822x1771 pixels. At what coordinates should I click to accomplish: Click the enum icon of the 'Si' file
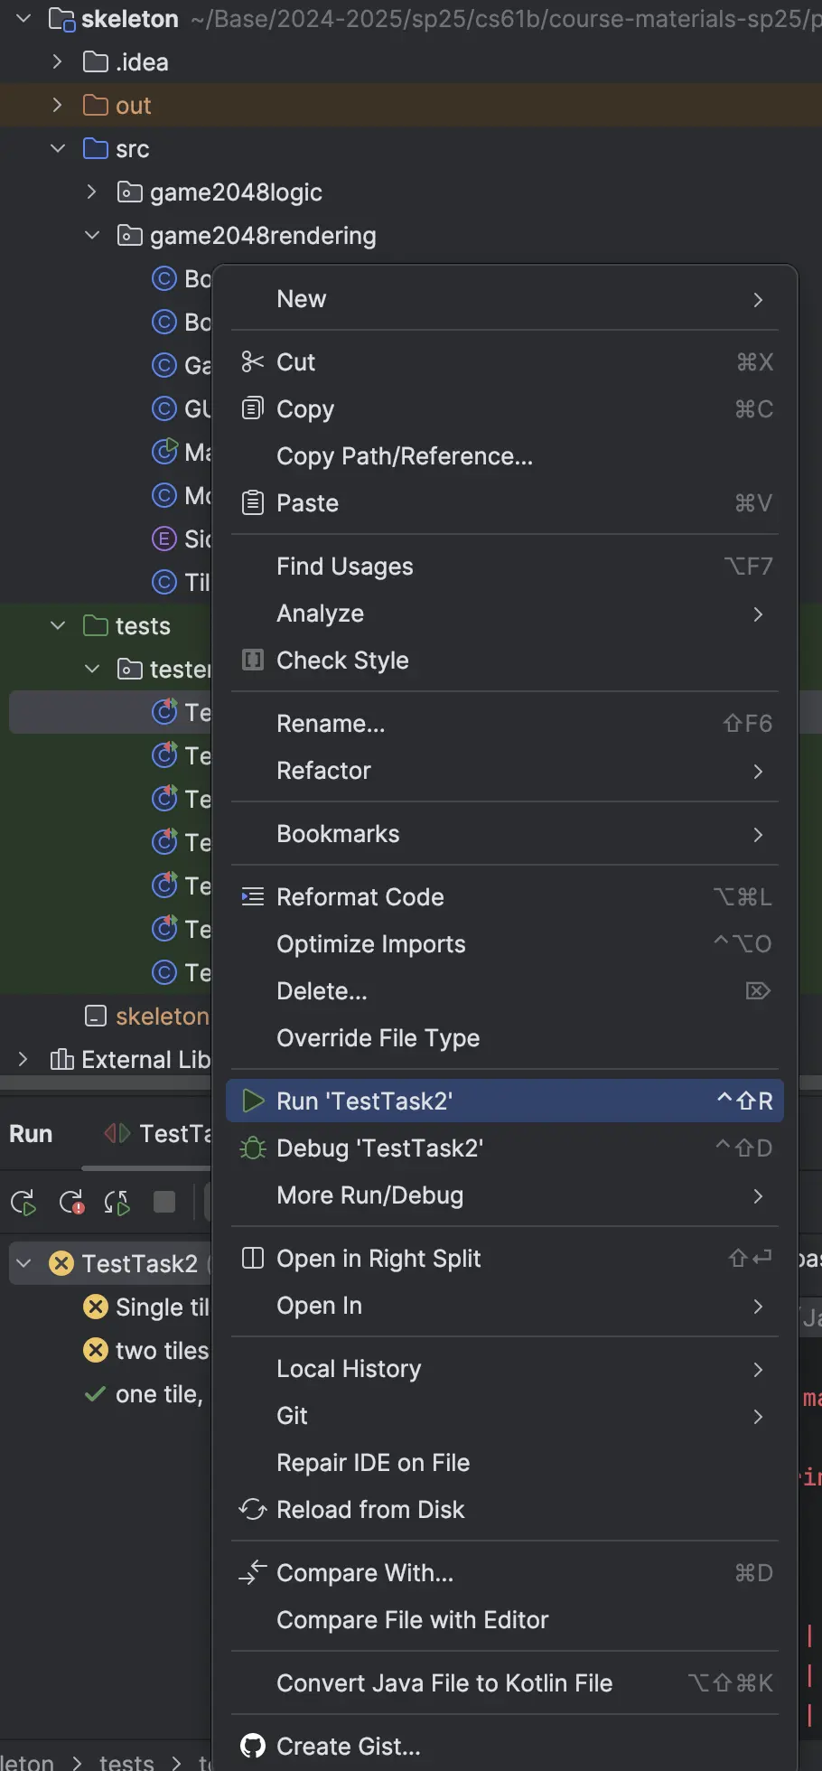click(x=163, y=539)
